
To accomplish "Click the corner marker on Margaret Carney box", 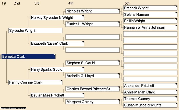I will tap(118, 100).
